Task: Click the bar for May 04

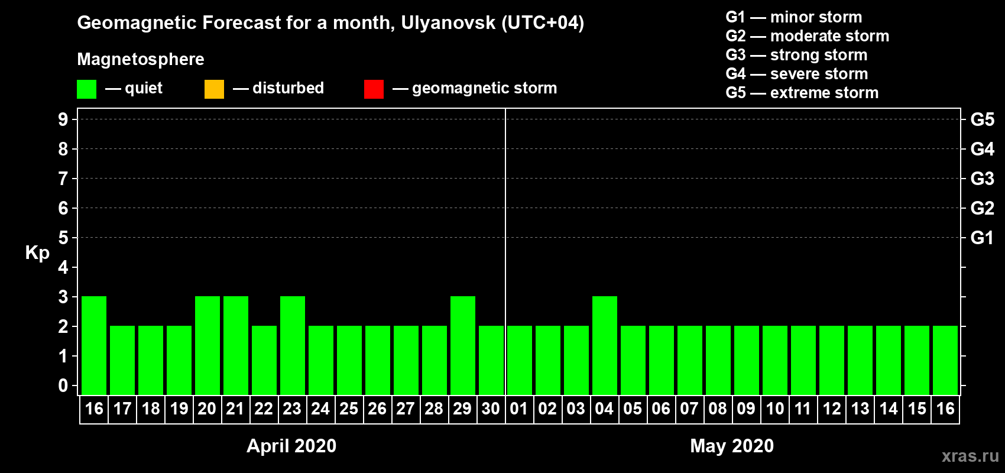Action: (x=605, y=345)
